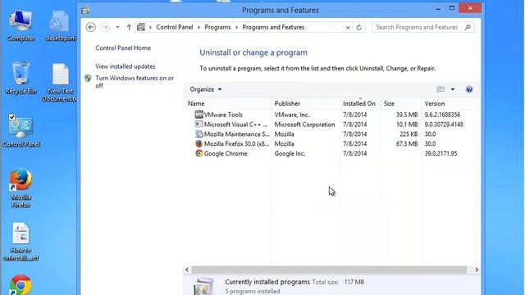The image size is (525, 295).
Task: Expand the address bar history dropdown
Action: [x=348, y=27]
